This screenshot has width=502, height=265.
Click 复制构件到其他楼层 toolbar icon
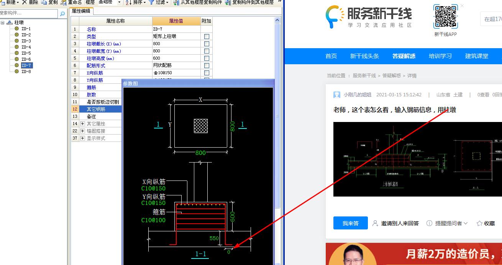click(x=228, y=2)
